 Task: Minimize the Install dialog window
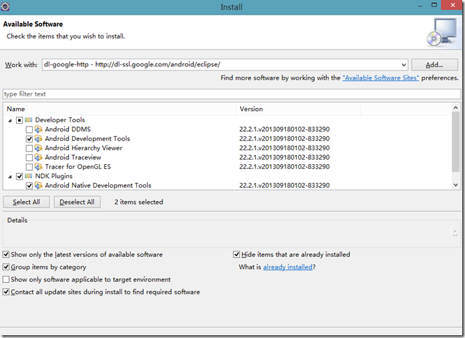tap(420, 6)
